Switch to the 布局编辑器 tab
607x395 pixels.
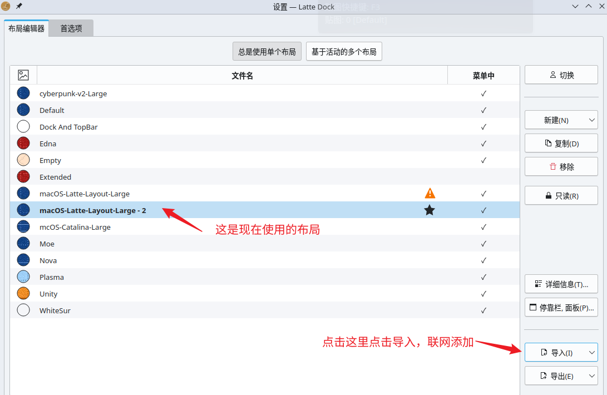(26, 28)
